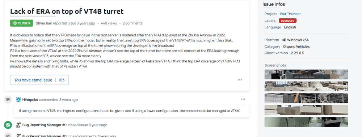Viewport: 362px width, 137px height.
Task: Click the 183 same-issue counter
Action: (62, 80)
